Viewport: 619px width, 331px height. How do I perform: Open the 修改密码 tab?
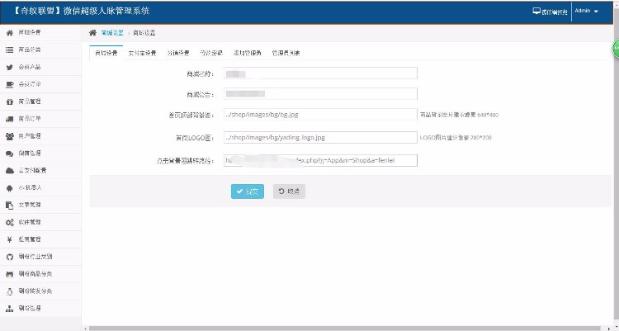click(211, 53)
